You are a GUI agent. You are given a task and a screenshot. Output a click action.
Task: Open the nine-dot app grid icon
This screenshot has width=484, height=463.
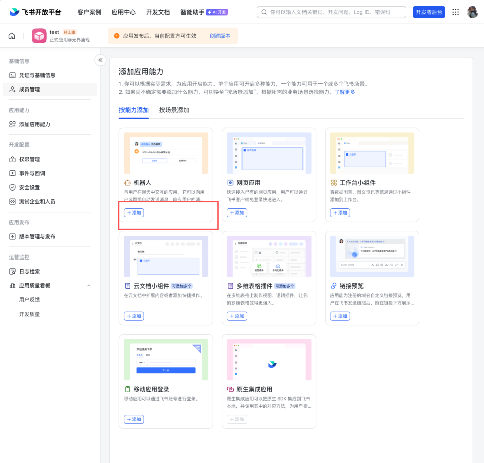456,12
